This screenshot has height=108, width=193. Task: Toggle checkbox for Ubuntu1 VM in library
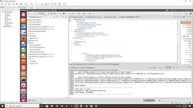(5, 19)
